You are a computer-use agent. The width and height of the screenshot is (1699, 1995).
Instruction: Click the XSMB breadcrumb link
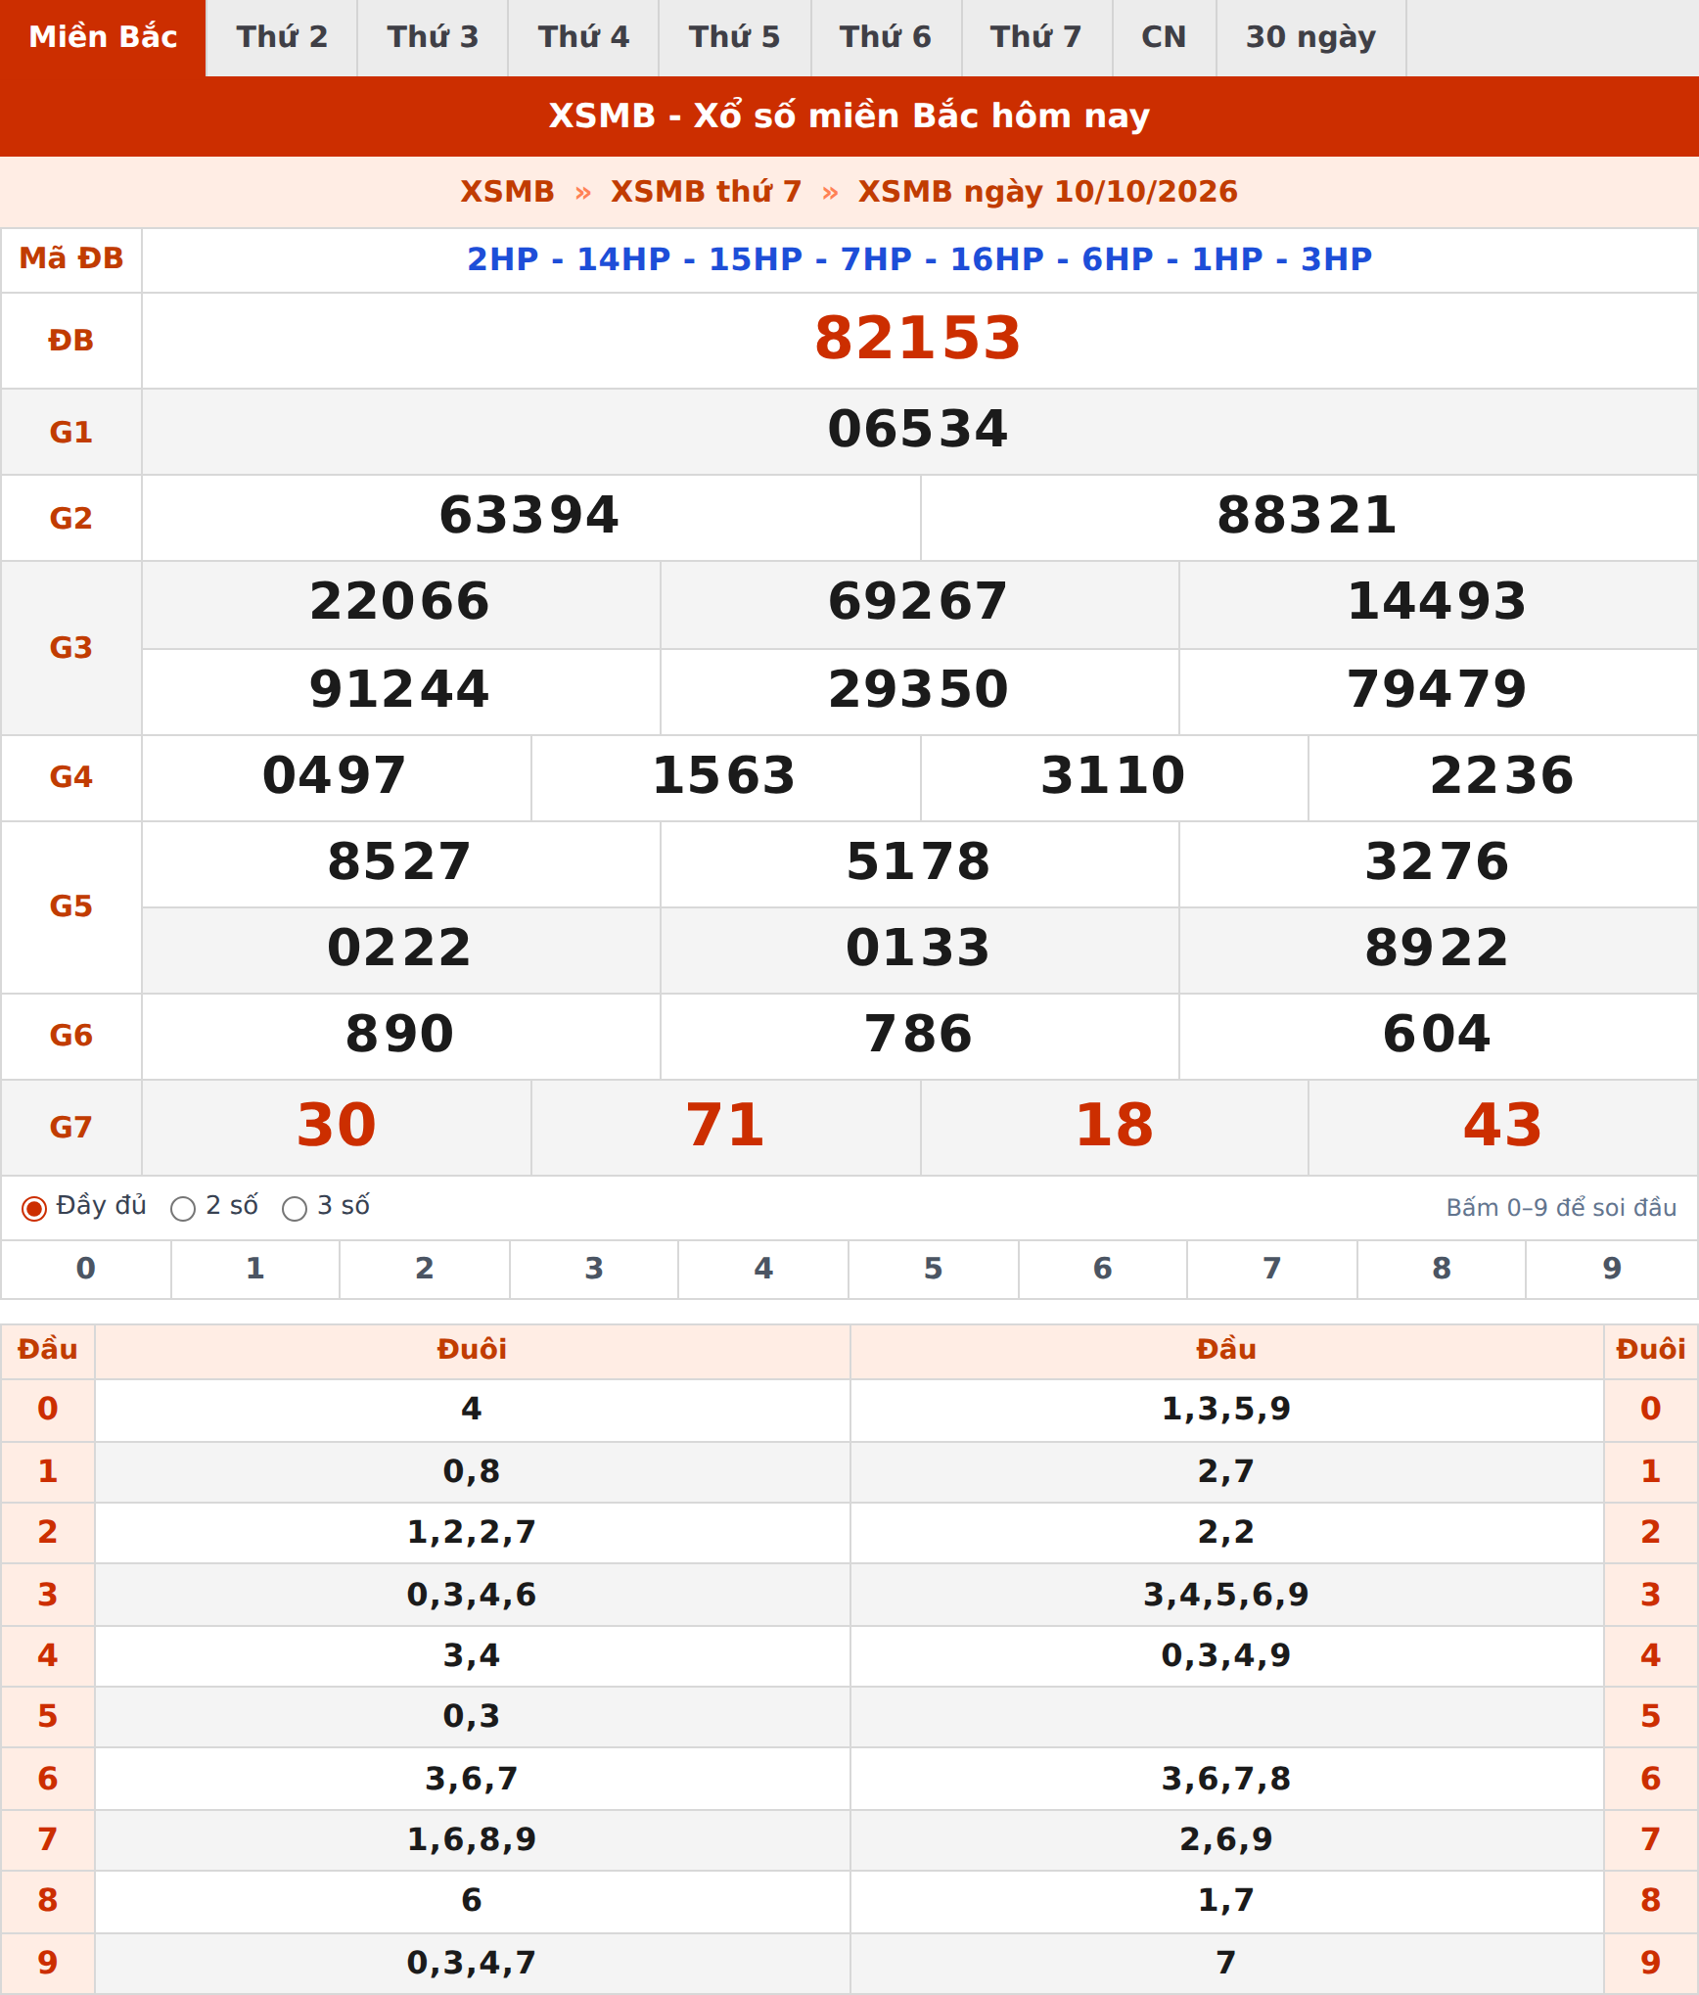[x=507, y=192]
